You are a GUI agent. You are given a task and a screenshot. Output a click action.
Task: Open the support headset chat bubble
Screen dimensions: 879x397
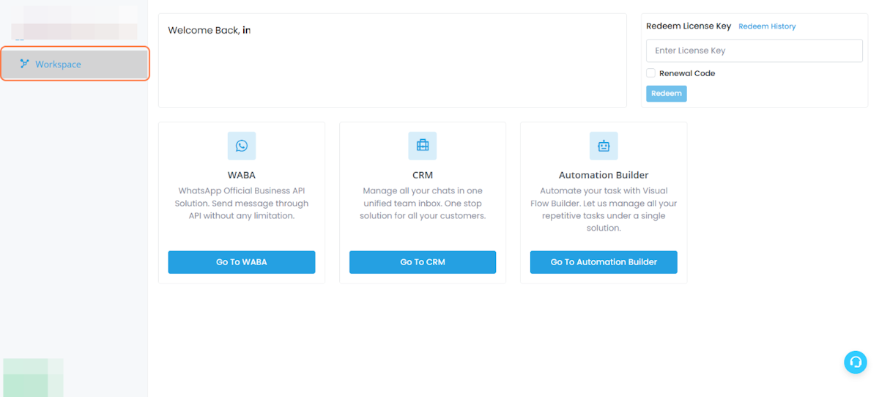click(x=855, y=362)
